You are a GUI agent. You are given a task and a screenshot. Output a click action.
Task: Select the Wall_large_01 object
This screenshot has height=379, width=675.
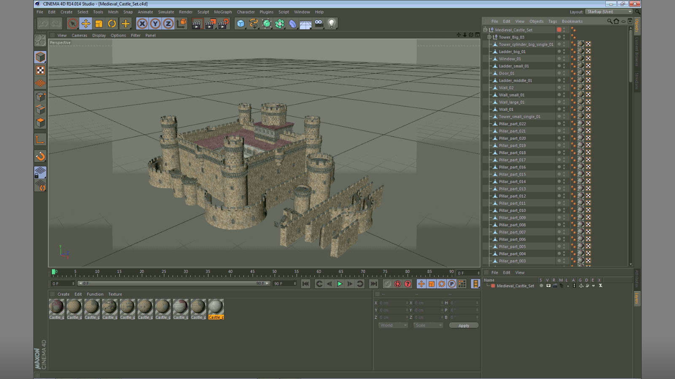(512, 102)
